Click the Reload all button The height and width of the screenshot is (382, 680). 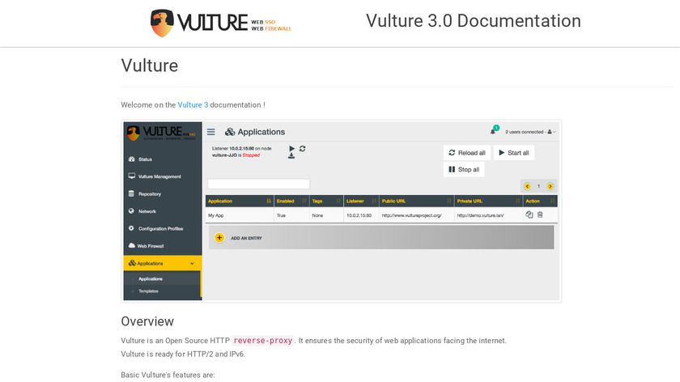coord(467,153)
